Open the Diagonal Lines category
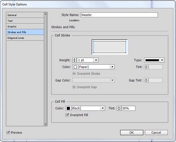 [25, 38]
